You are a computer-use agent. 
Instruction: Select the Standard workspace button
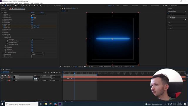pos(125,6)
